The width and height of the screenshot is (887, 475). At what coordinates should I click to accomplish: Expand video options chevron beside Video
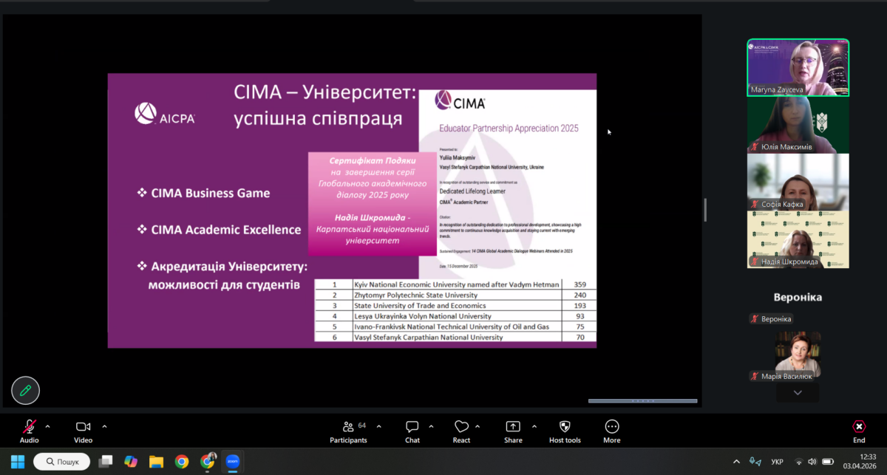click(104, 426)
